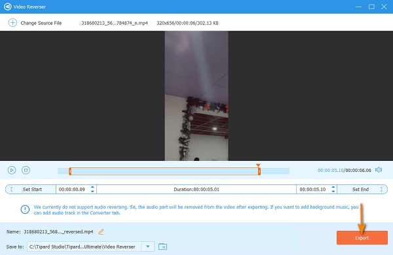The width and height of the screenshot is (393, 255).
Task: Edit output name with pencil icon
Action: tap(101, 231)
